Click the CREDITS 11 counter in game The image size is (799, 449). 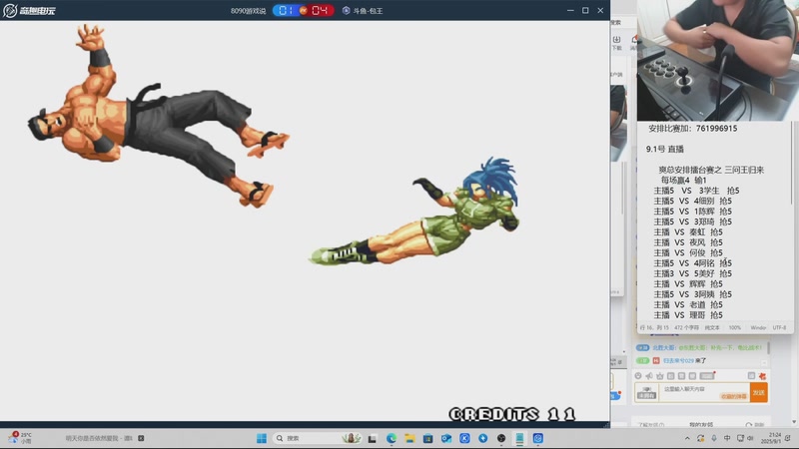tap(512, 414)
